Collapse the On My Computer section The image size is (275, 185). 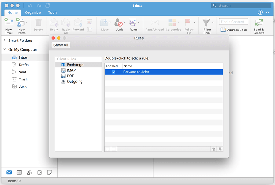click(x=4, y=49)
